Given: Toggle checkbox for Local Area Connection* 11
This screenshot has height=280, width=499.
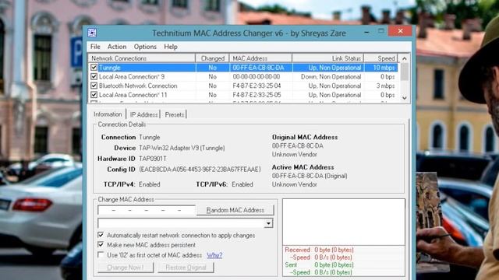Looking at the screenshot, I should tap(94, 95).
